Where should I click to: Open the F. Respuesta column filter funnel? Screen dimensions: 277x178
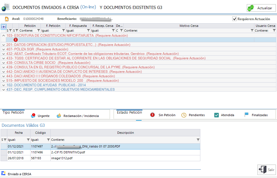(x=88, y=31)
